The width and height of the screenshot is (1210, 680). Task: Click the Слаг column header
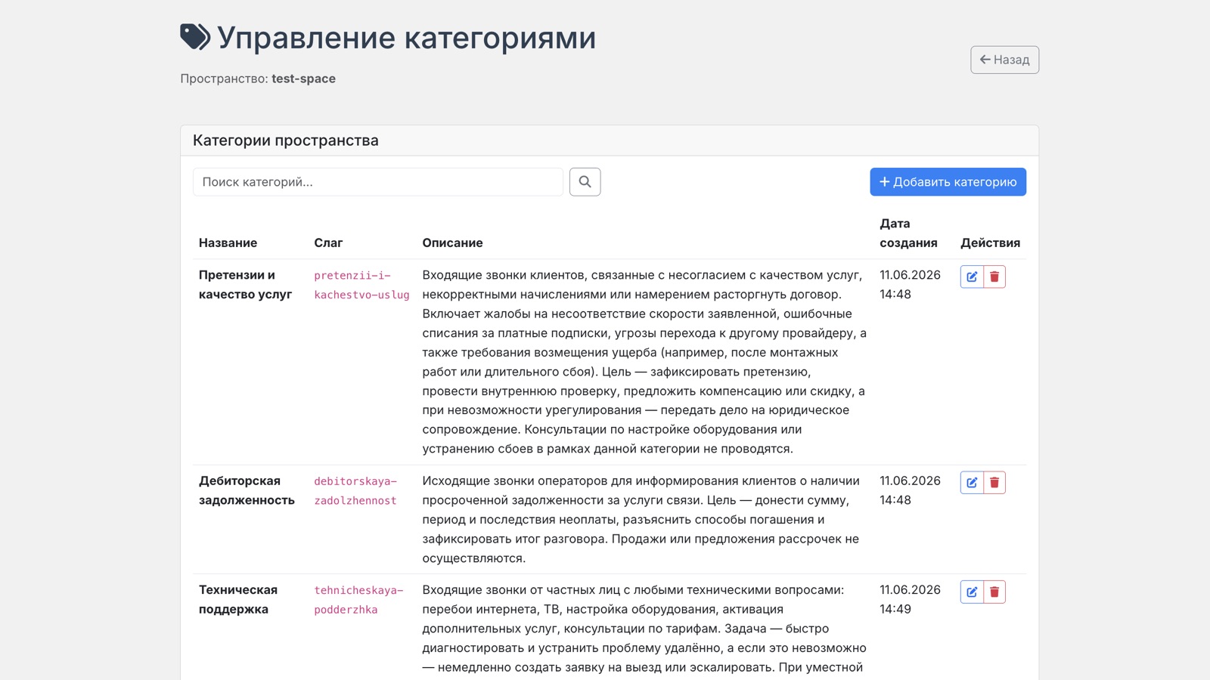point(328,243)
